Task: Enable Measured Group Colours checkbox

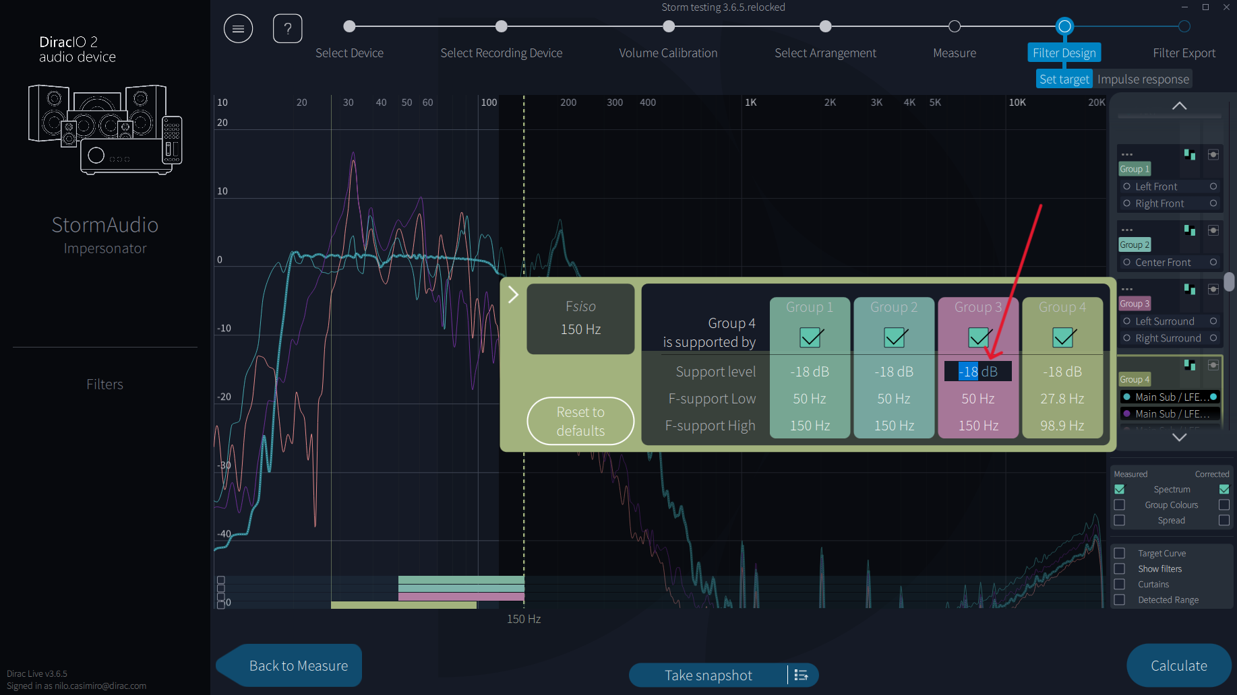Action: point(1120,505)
